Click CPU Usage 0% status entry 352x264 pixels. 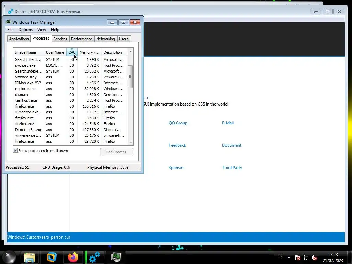click(56, 167)
